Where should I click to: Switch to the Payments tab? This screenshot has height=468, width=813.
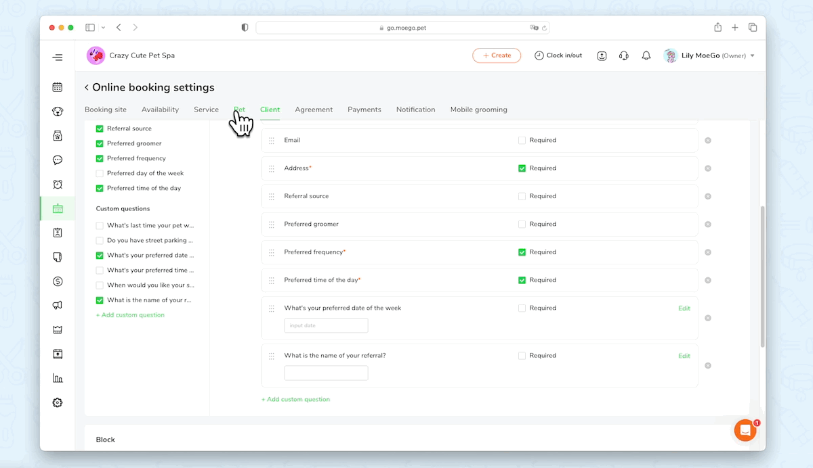pyautogui.click(x=364, y=110)
